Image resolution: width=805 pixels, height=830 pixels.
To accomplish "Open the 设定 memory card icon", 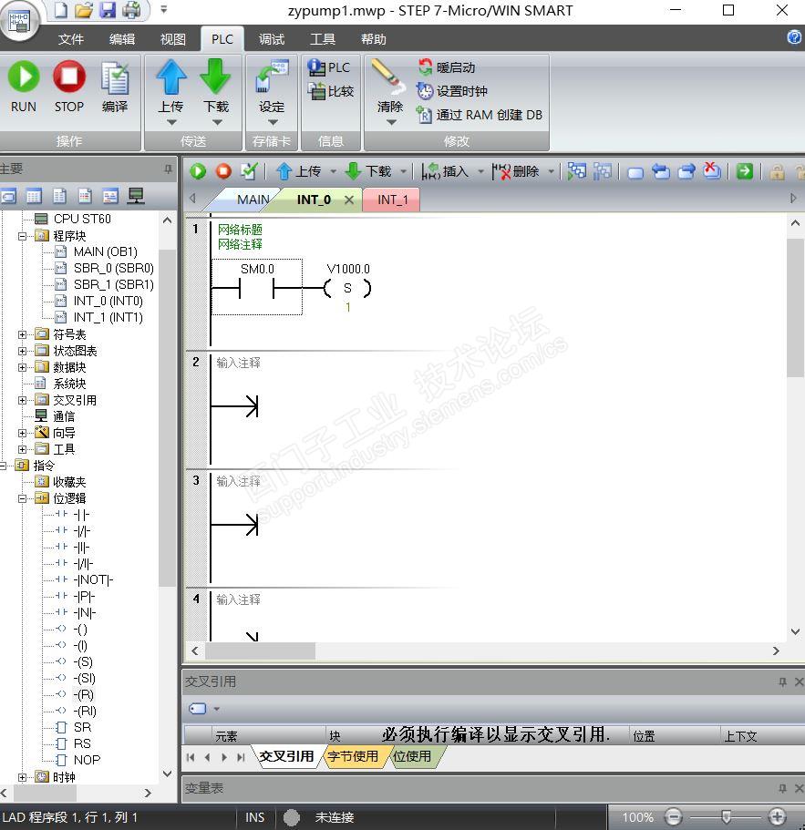I will tap(272, 77).
